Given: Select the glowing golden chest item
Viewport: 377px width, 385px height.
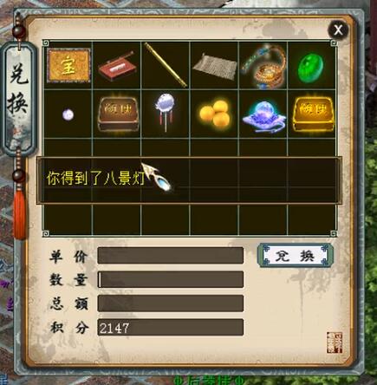Looking at the screenshot, I should (x=312, y=114).
